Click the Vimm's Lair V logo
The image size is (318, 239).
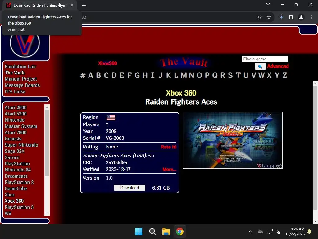[x=25, y=45]
